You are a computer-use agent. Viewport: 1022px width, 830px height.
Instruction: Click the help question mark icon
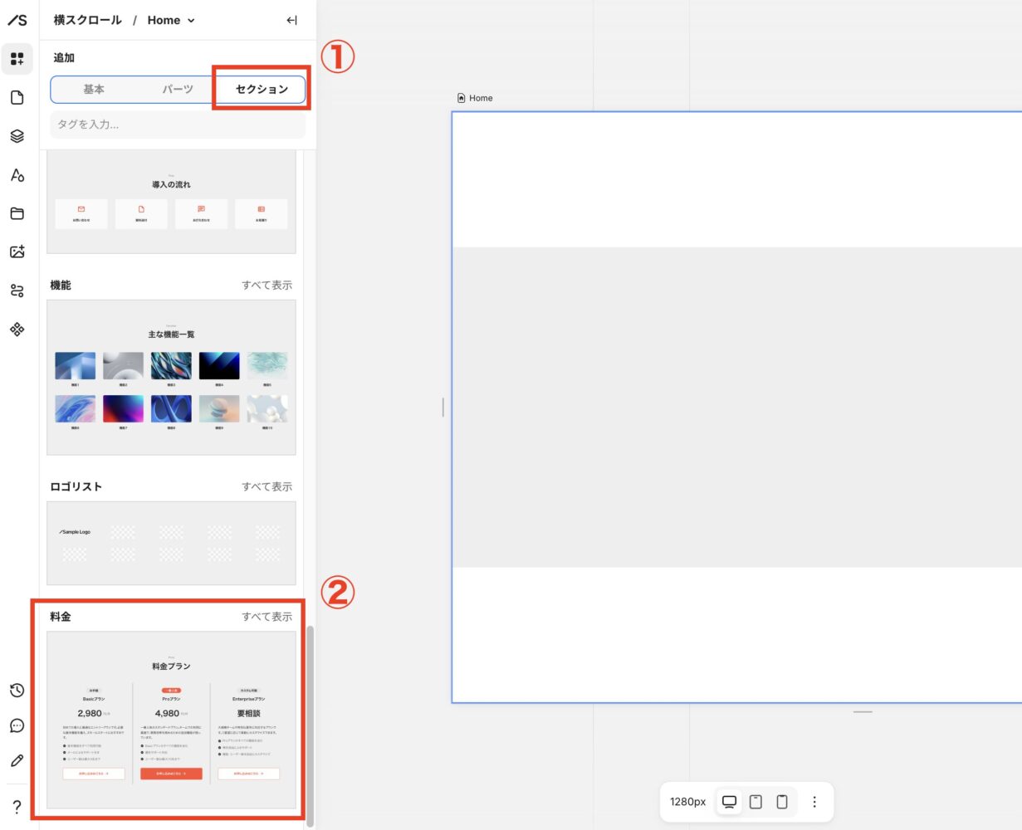[x=17, y=807]
